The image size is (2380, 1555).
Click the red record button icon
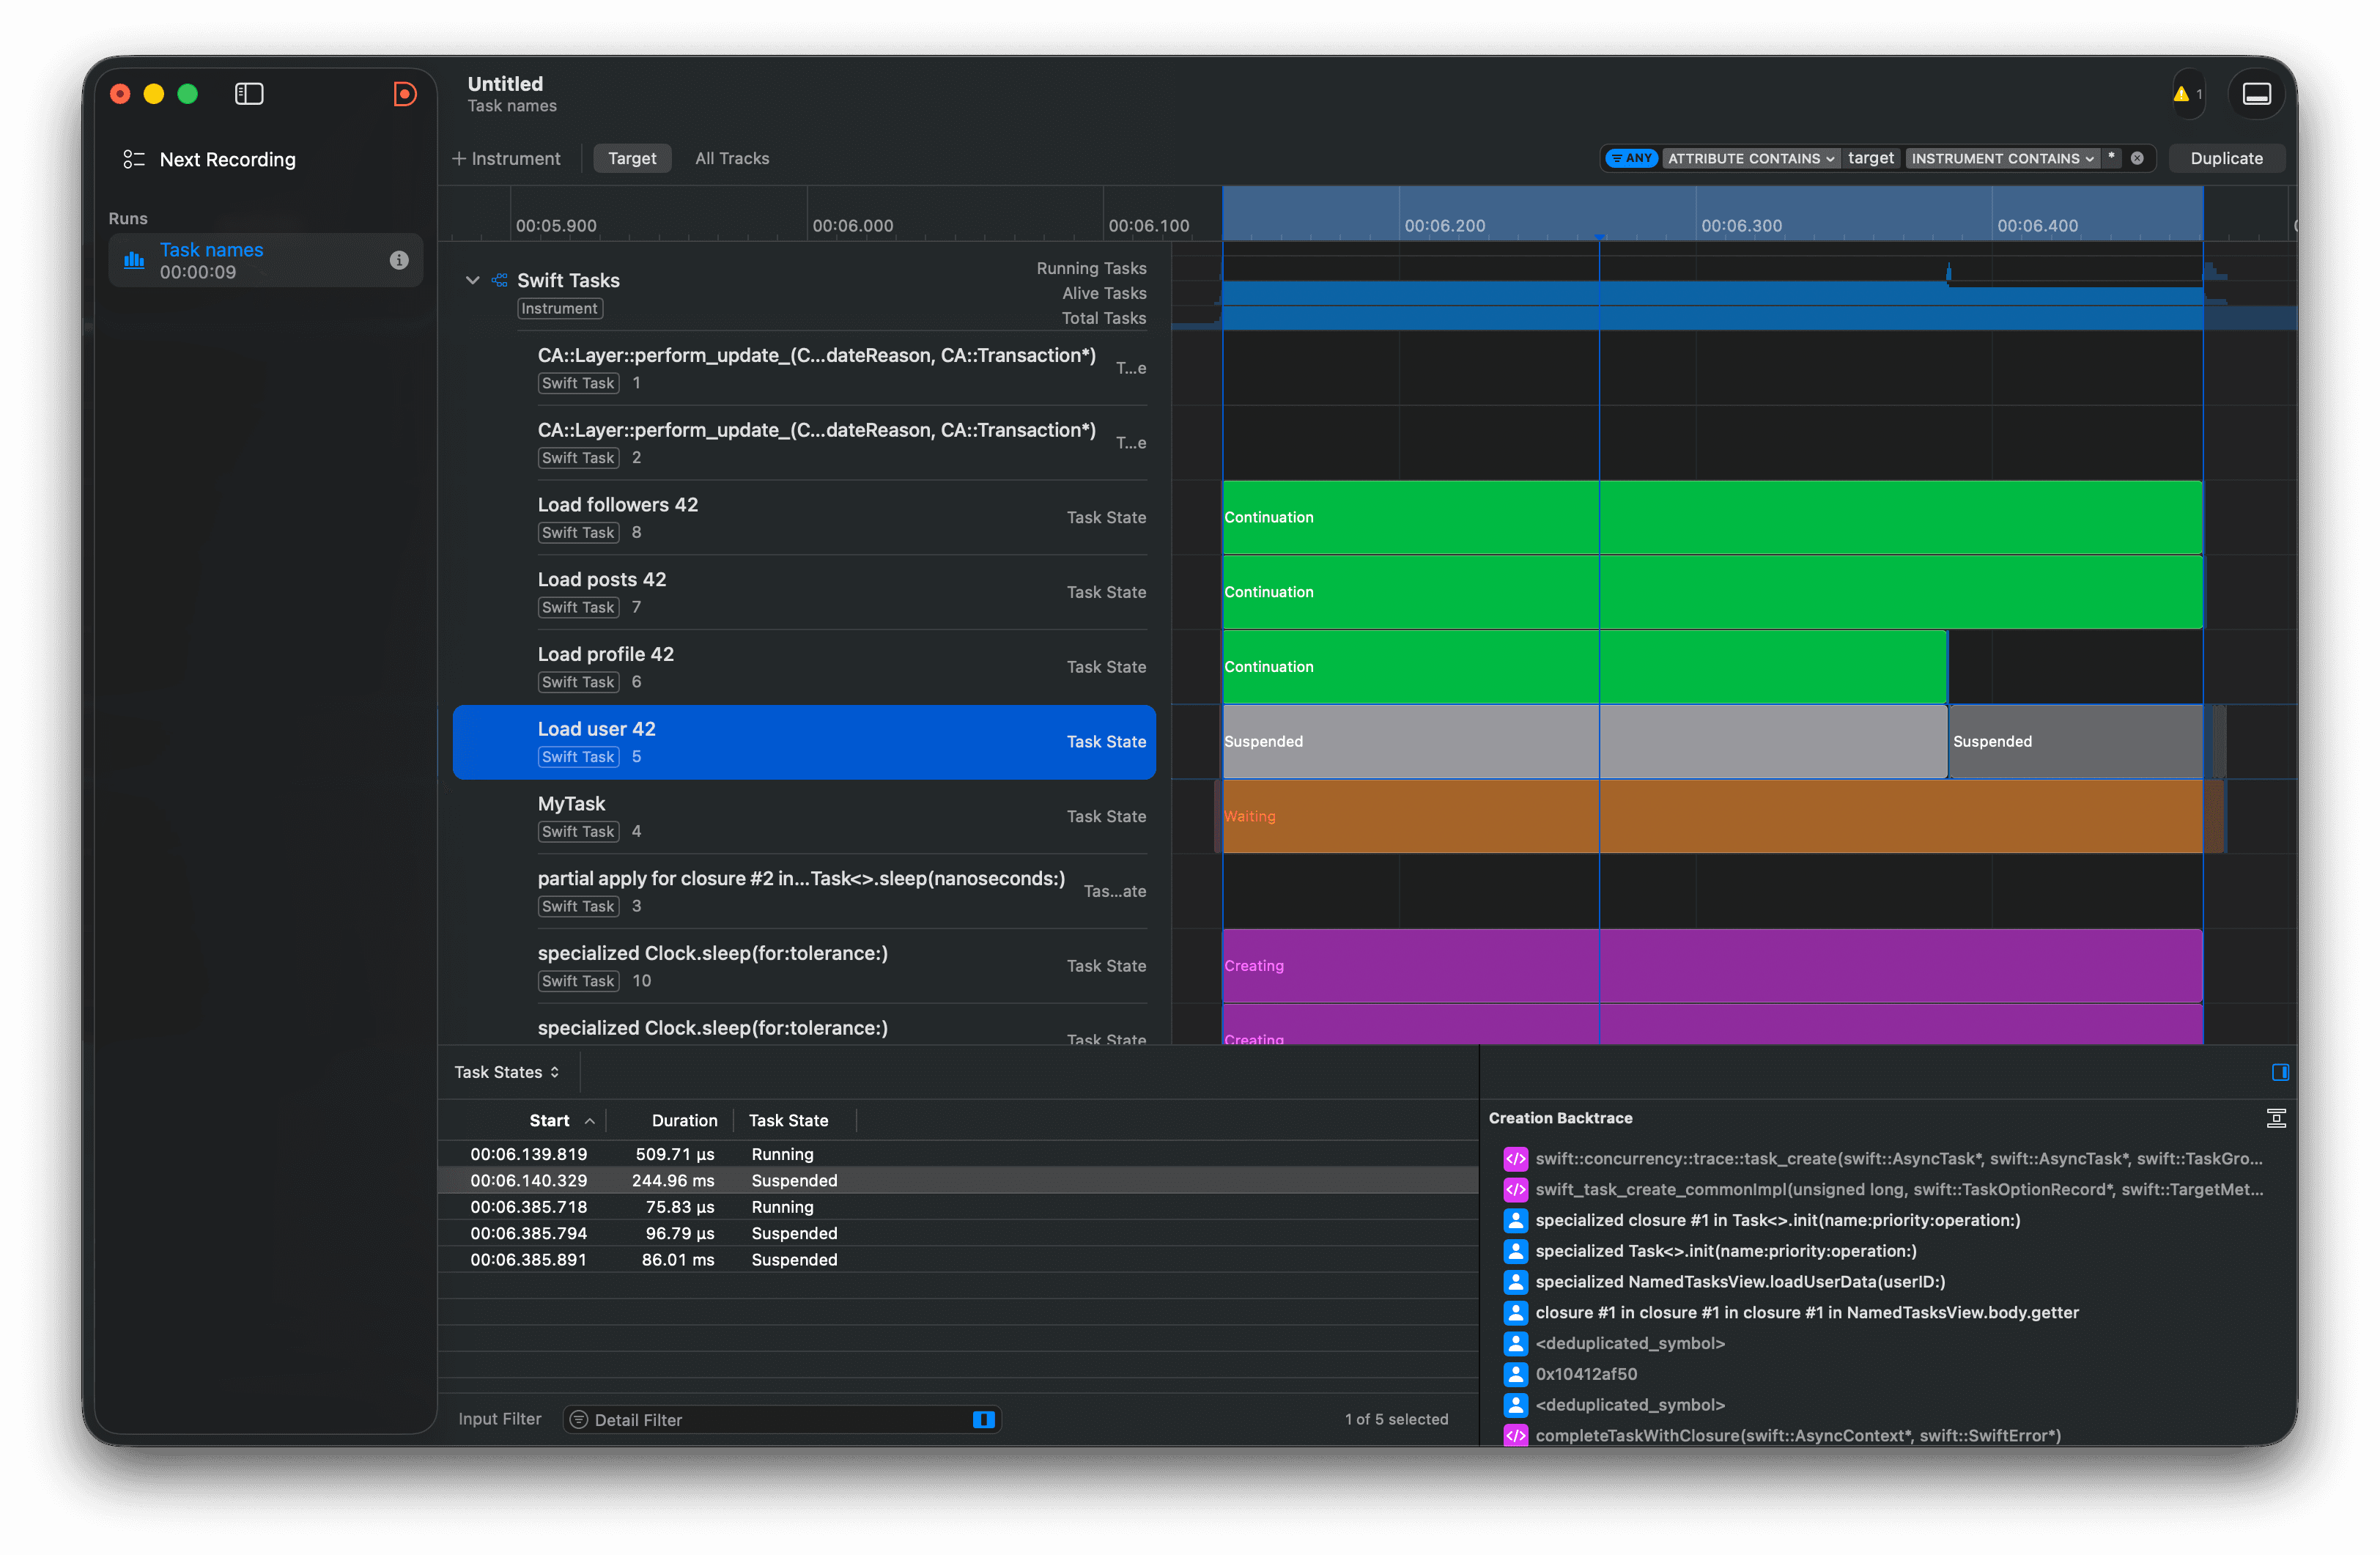click(404, 94)
